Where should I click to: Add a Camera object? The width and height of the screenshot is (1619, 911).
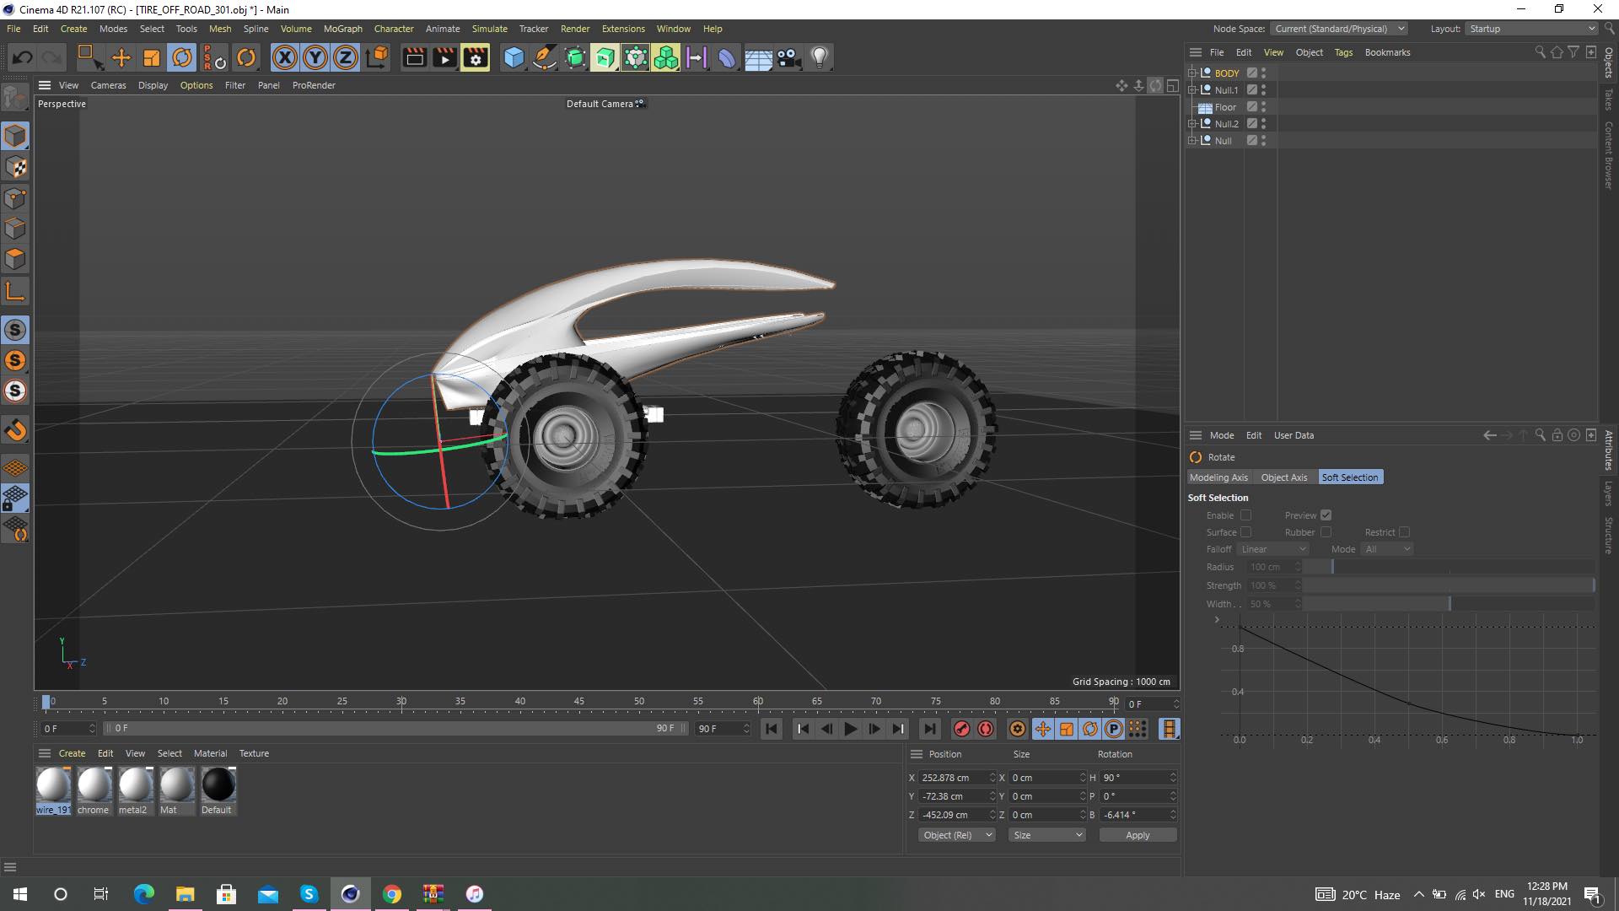788,57
